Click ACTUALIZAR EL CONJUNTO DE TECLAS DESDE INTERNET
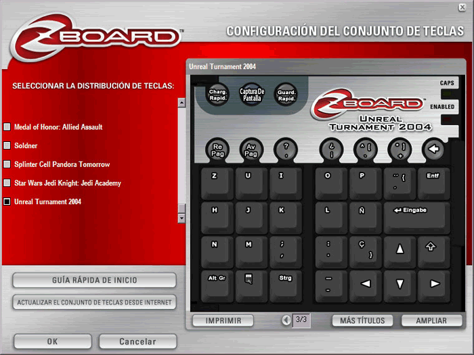This screenshot has height=355, width=474. pyautogui.click(x=94, y=302)
